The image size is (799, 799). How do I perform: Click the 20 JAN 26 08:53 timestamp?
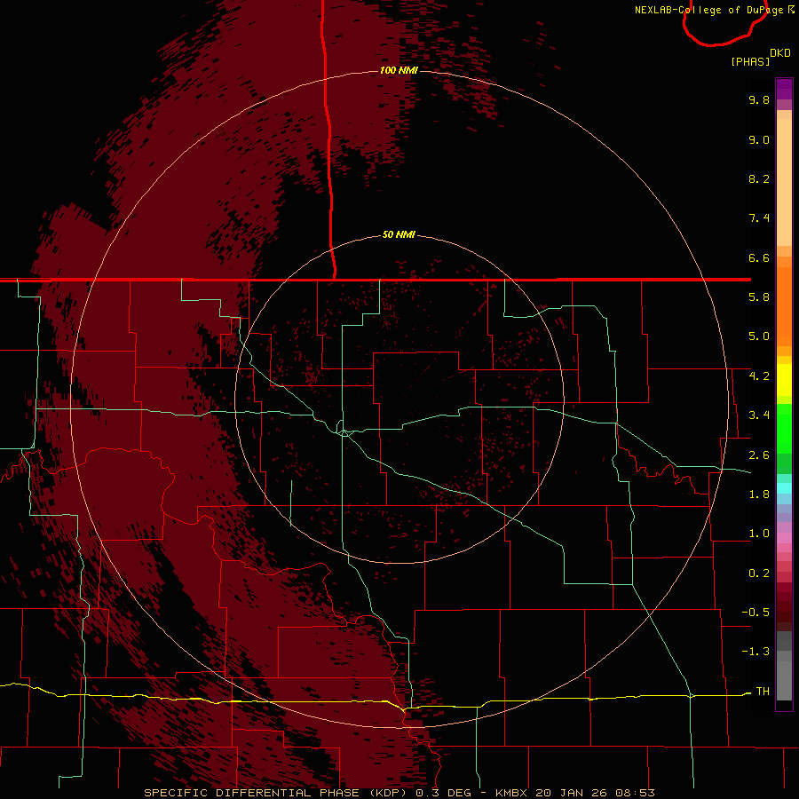coord(595,793)
